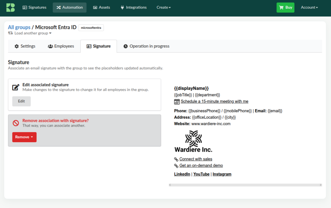Open the Operation in progress tab
The height and width of the screenshot is (208, 331).
pos(146,46)
